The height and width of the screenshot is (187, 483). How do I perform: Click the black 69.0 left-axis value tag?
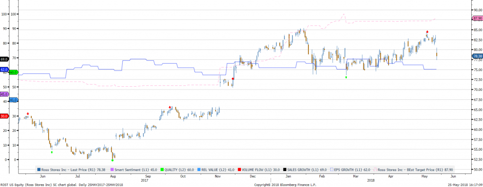[x=4, y=59]
